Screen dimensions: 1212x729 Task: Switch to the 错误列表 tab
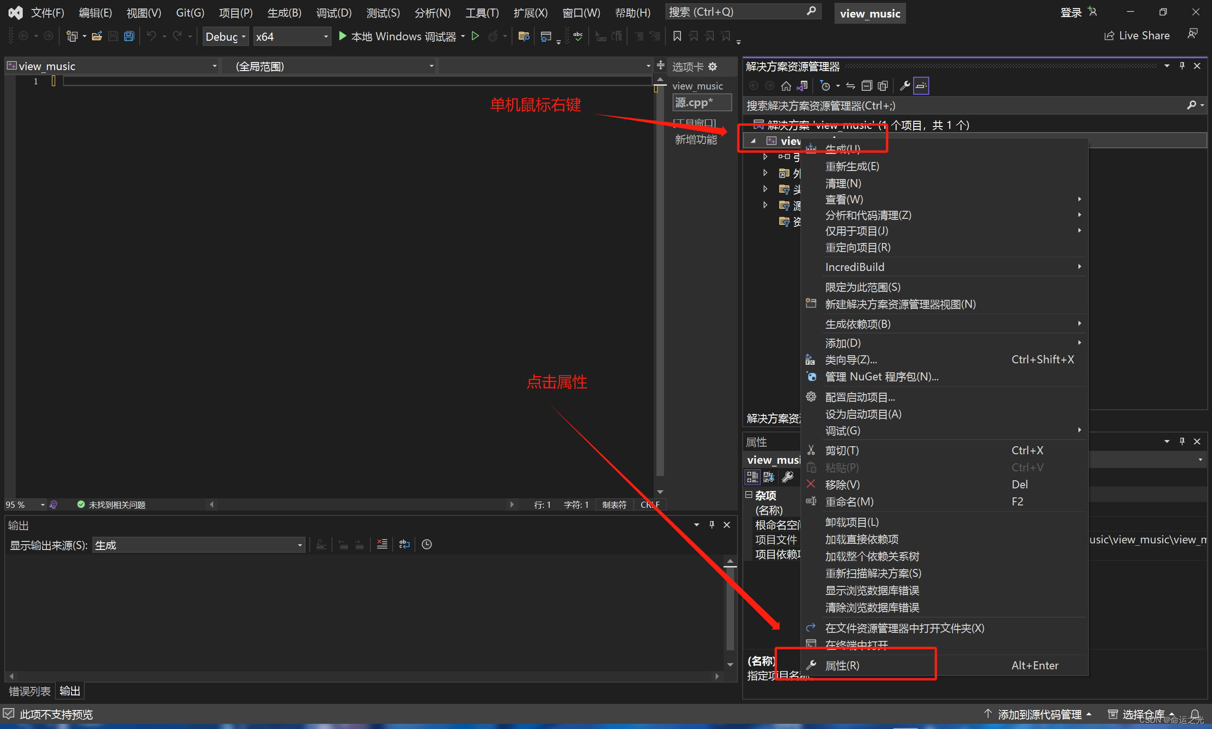29,691
